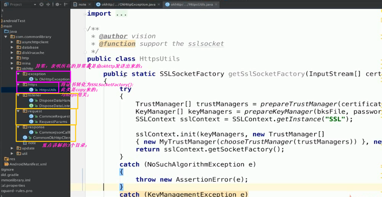Image resolution: width=382 pixels, height=197 pixels.
Task: Collapse the response folder
Action: coord(18,127)
